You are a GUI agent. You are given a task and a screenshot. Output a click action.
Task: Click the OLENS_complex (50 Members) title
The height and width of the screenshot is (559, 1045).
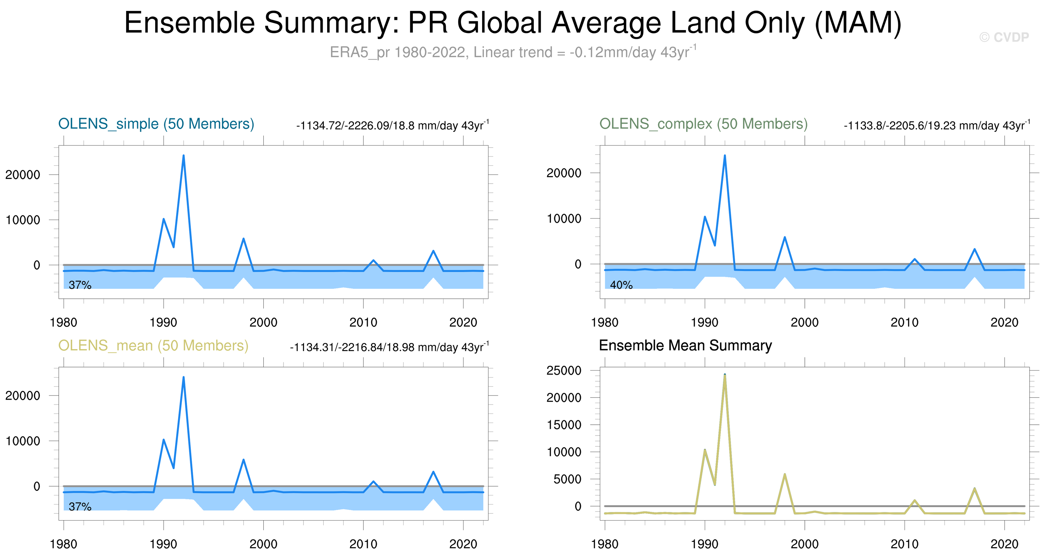(703, 124)
